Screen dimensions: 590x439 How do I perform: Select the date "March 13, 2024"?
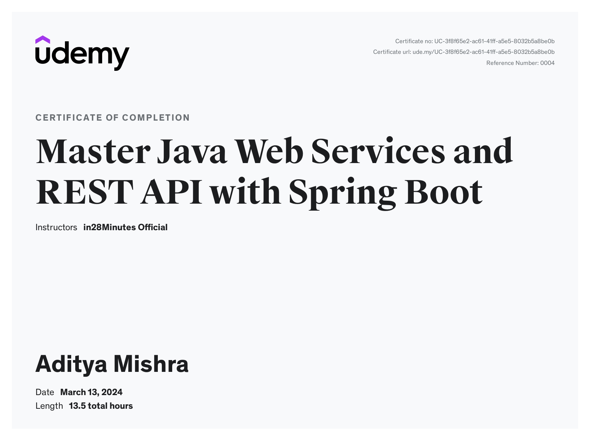coord(91,392)
